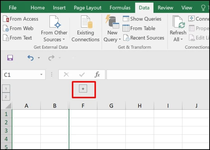Image resolution: width=210 pixels, height=150 pixels.
Task: Open the Page Layout tab
Action: tap(87, 8)
